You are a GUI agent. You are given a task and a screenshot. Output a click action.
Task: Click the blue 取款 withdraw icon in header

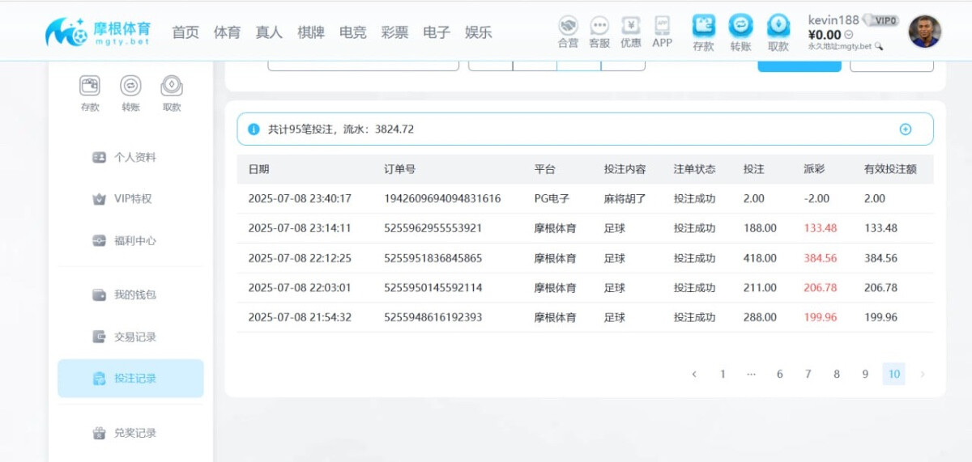[778, 26]
